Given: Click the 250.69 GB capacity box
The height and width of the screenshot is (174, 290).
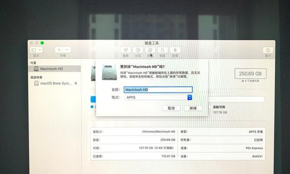Looking at the screenshot, I should click(x=250, y=74).
